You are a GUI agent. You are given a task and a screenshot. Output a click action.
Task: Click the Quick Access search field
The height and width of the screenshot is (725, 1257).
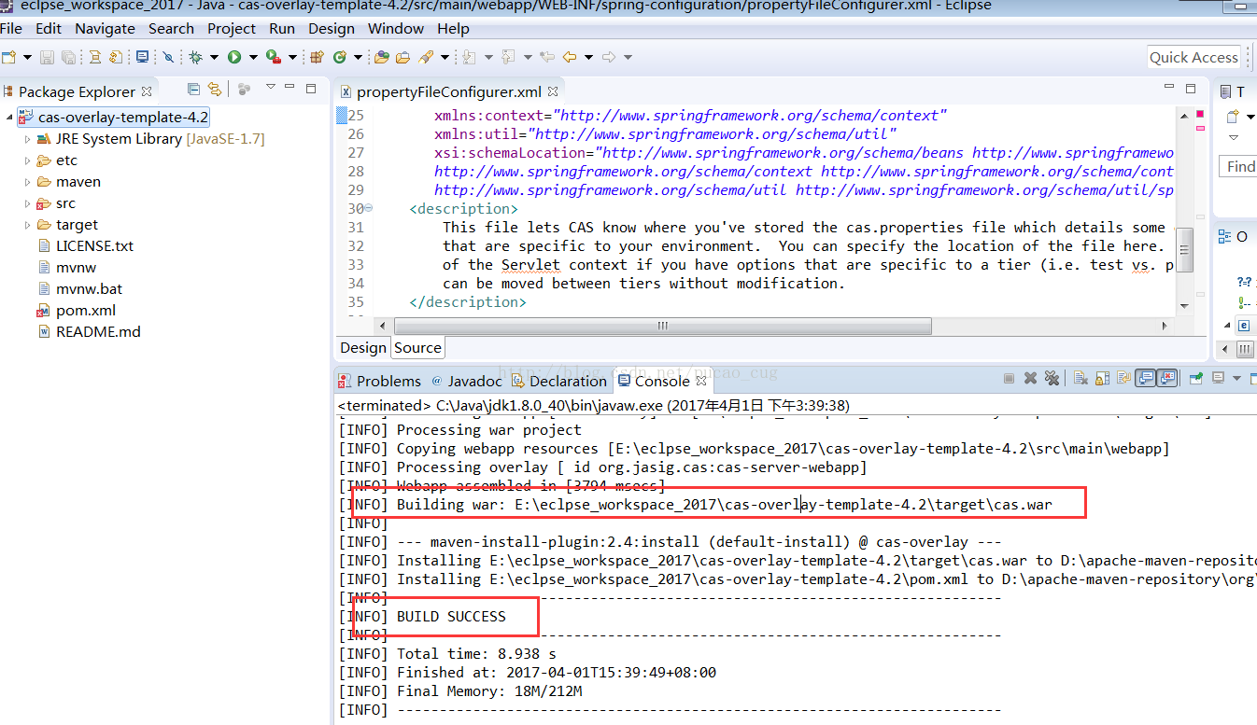point(1193,57)
